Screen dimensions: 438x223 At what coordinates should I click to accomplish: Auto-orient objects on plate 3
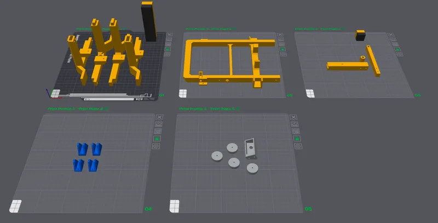pyautogui.click(x=393, y=39)
